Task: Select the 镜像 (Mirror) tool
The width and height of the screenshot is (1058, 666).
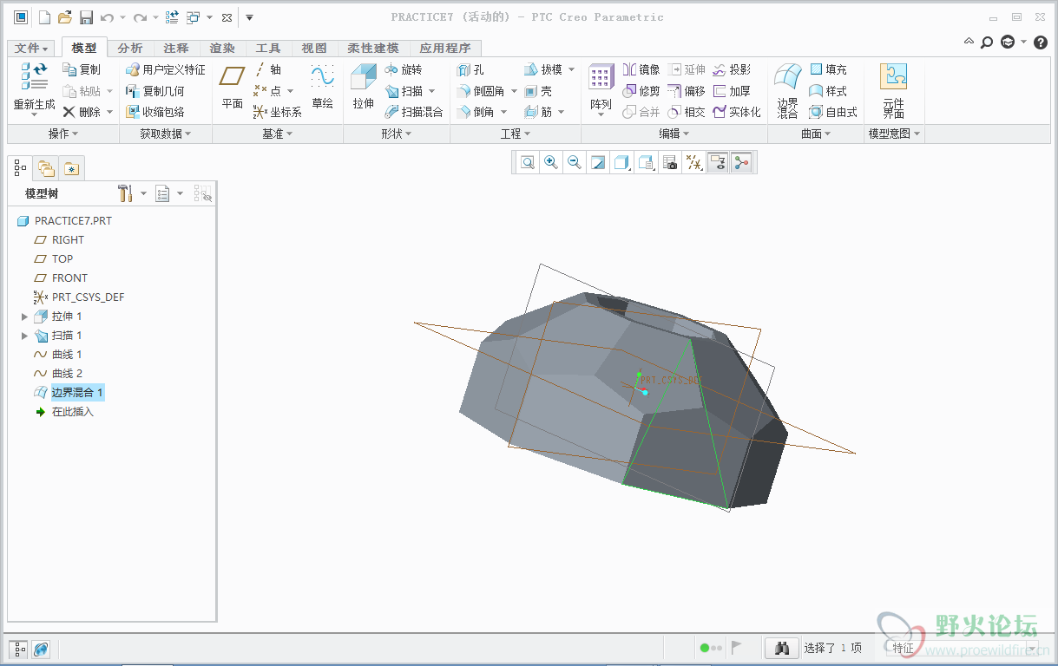Action: click(x=641, y=69)
